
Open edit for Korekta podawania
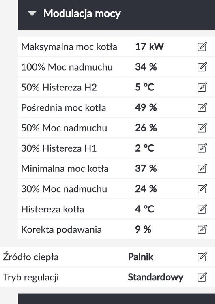(x=202, y=229)
